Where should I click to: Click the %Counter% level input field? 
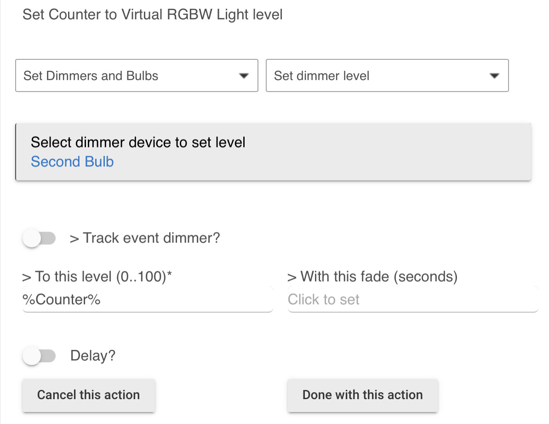click(x=147, y=299)
